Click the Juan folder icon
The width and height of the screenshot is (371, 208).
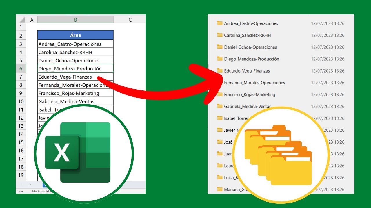(x=220, y=153)
